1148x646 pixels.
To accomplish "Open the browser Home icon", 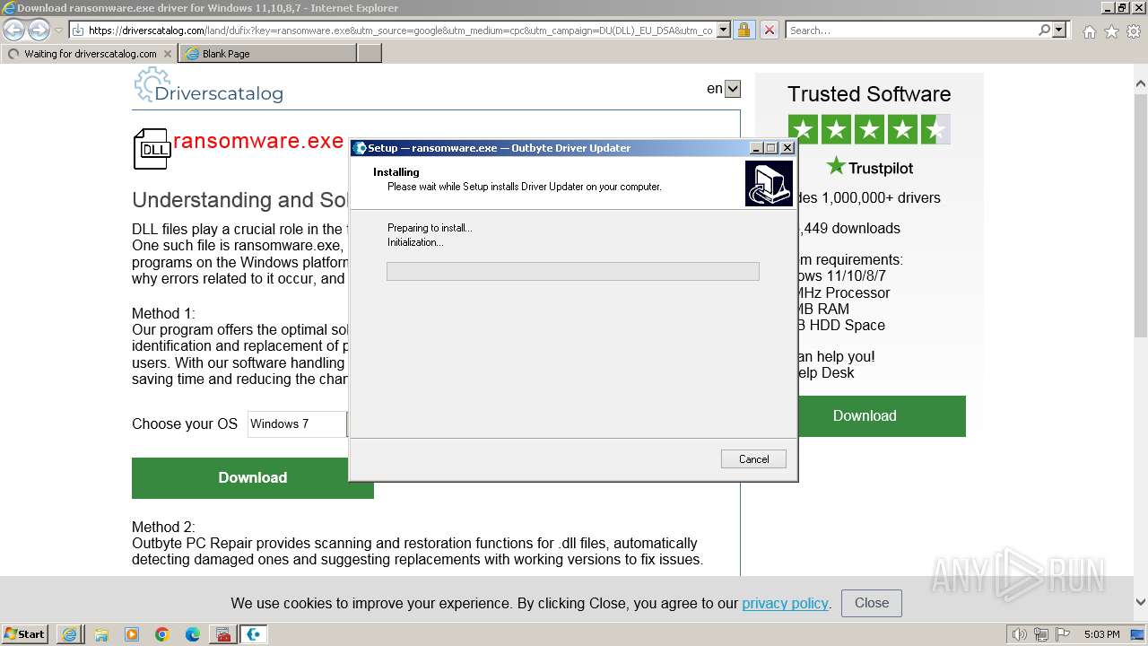I will [x=1089, y=31].
